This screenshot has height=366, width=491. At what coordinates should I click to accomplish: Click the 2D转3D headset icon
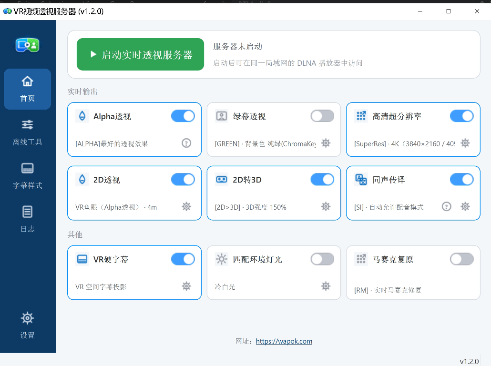[x=221, y=180]
